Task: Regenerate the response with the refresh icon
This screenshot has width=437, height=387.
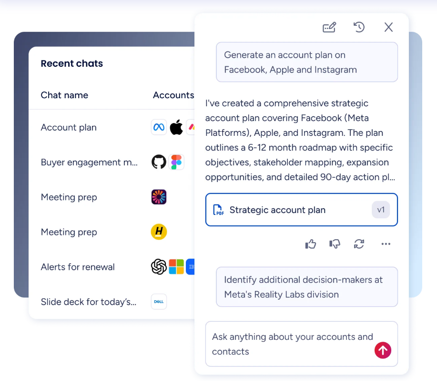Action: (359, 244)
